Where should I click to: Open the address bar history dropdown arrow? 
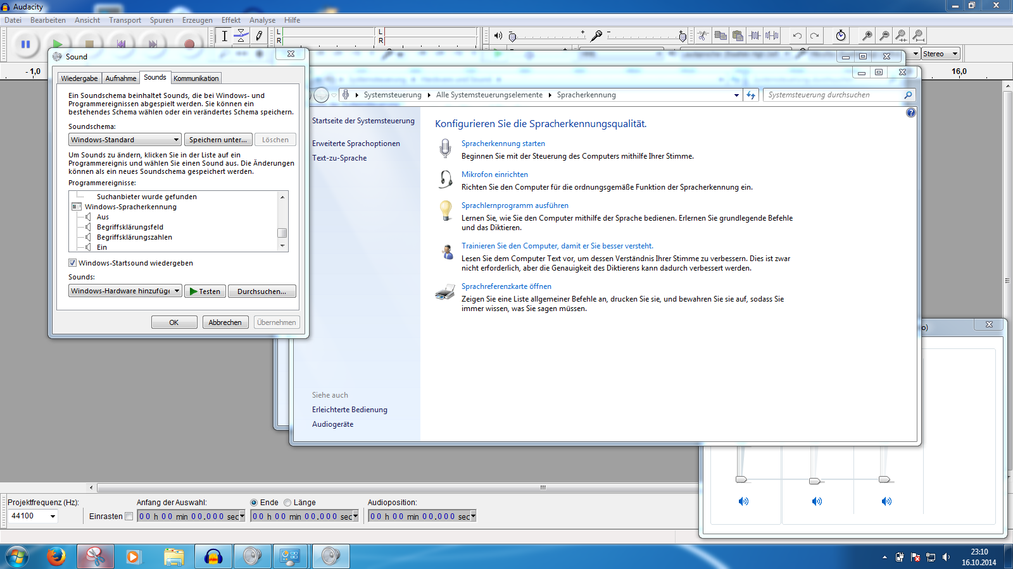point(736,95)
